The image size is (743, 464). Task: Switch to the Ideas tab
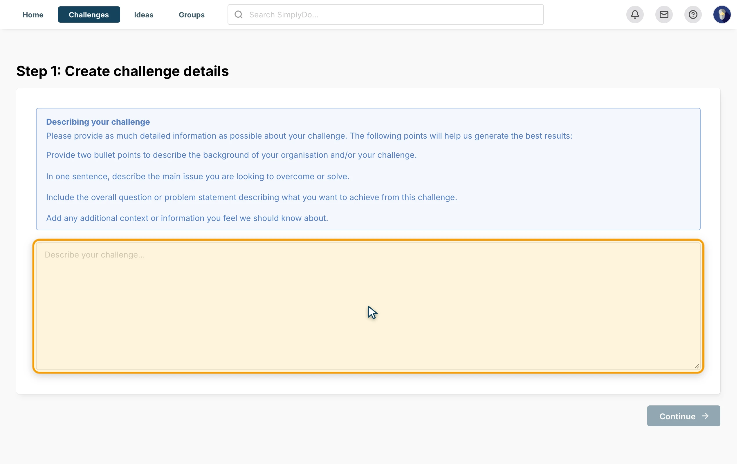click(x=144, y=15)
